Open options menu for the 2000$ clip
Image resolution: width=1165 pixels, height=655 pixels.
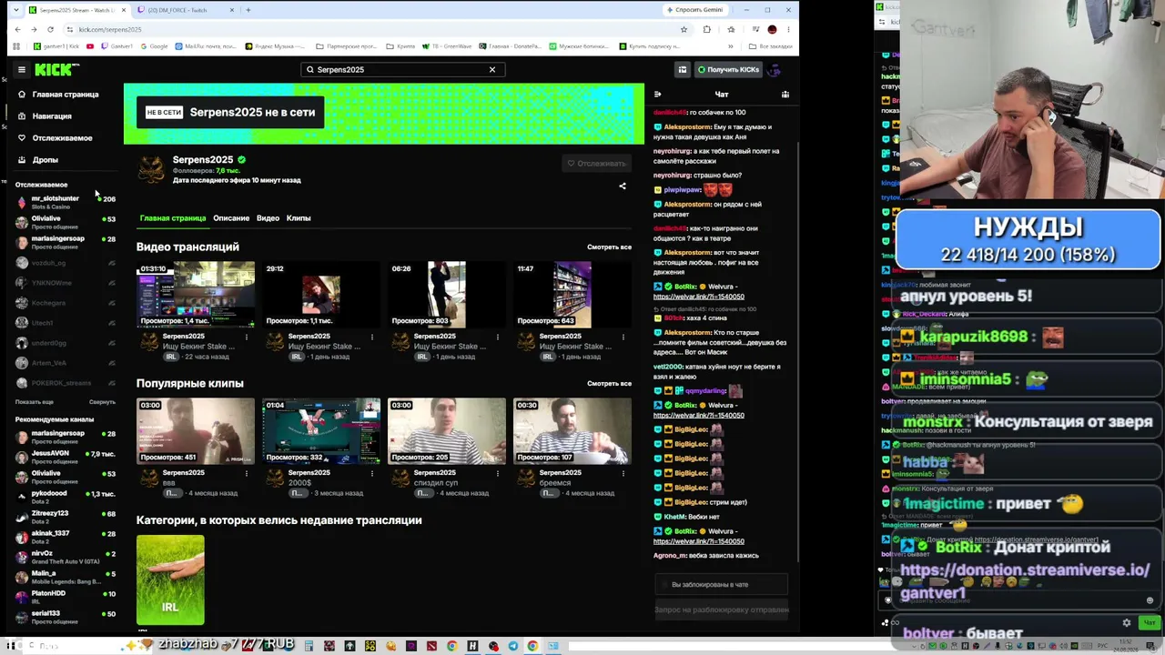click(371, 474)
